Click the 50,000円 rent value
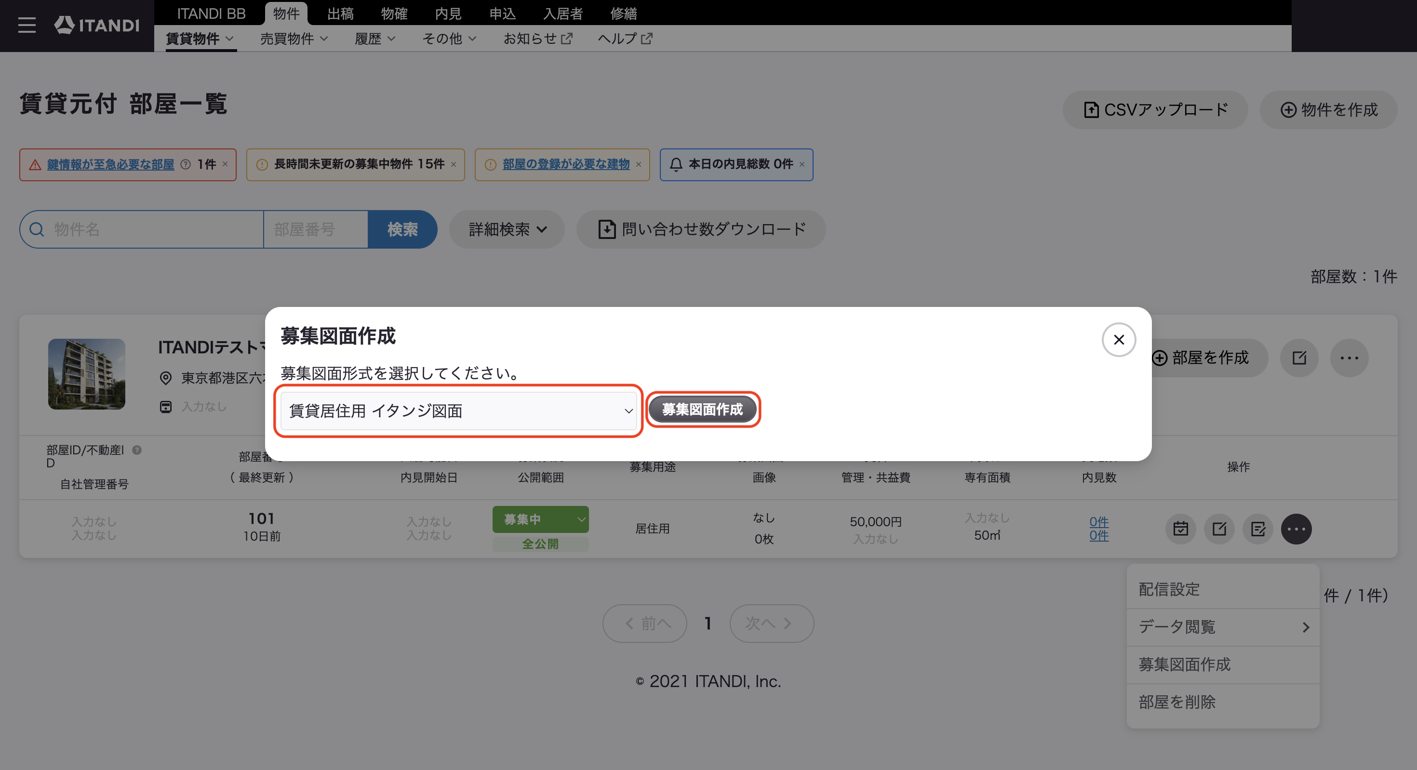 click(876, 521)
